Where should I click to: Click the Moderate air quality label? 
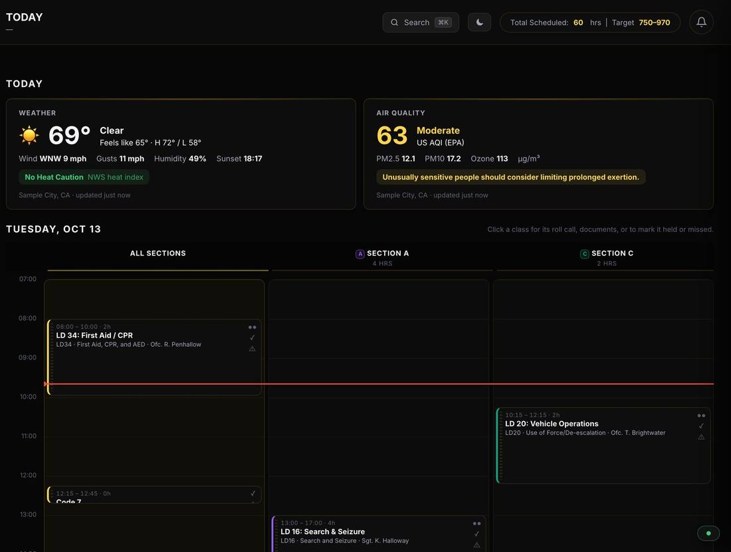[438, 130]
